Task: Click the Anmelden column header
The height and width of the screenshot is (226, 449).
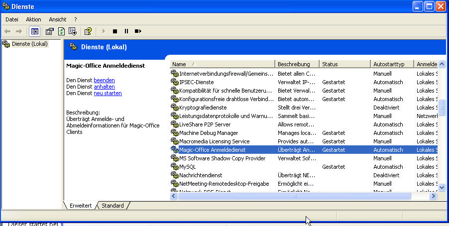Action: (x=426, y=64)
